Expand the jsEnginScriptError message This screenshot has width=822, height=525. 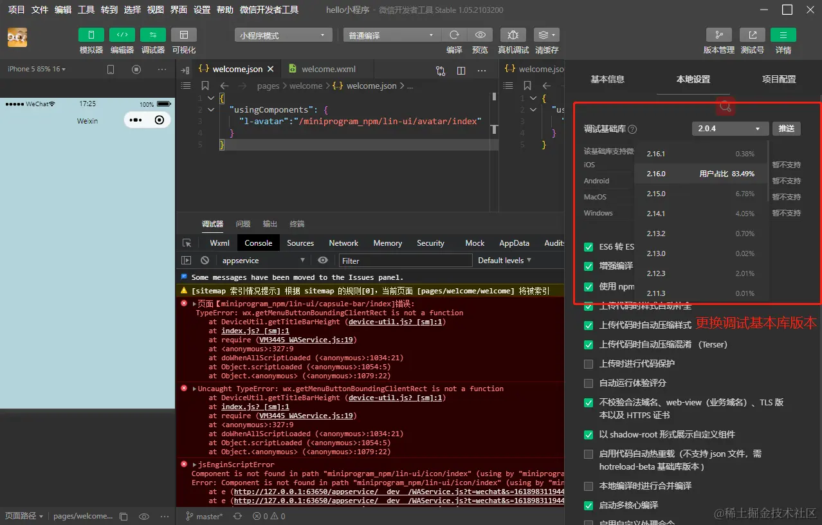click(x=195, y=465)
